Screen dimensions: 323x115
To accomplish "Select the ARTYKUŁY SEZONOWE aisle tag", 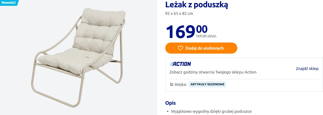I will click(x=207, y=84).
